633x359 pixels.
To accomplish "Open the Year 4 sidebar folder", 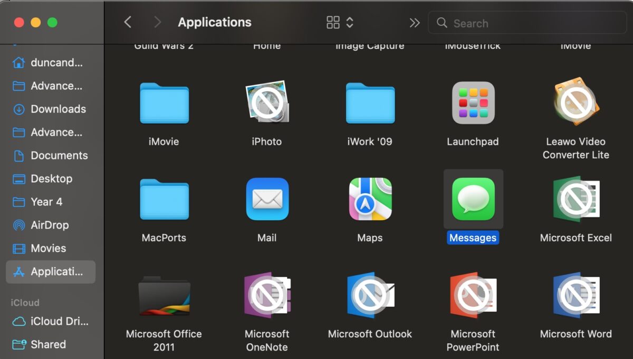I will [51, 202].
